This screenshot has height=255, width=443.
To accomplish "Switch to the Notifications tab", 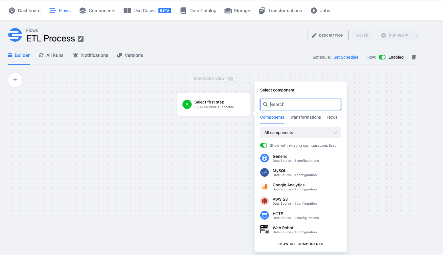I will [x=90, y=55].
